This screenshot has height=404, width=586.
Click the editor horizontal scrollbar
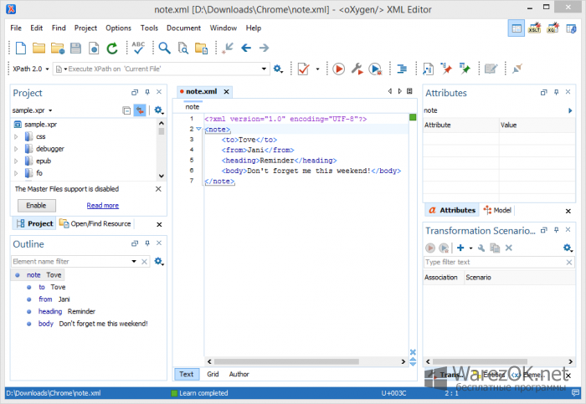286,361
